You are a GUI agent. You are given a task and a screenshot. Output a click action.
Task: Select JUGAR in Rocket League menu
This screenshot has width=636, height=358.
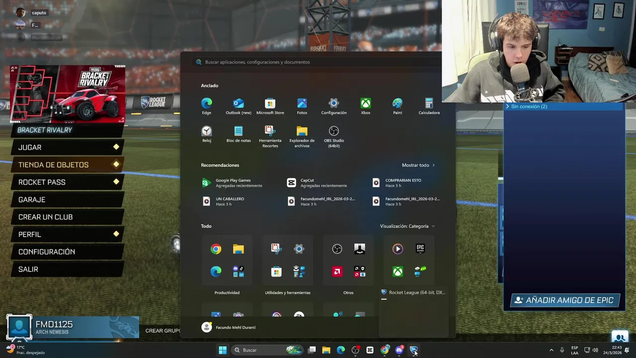click(68, 147)
